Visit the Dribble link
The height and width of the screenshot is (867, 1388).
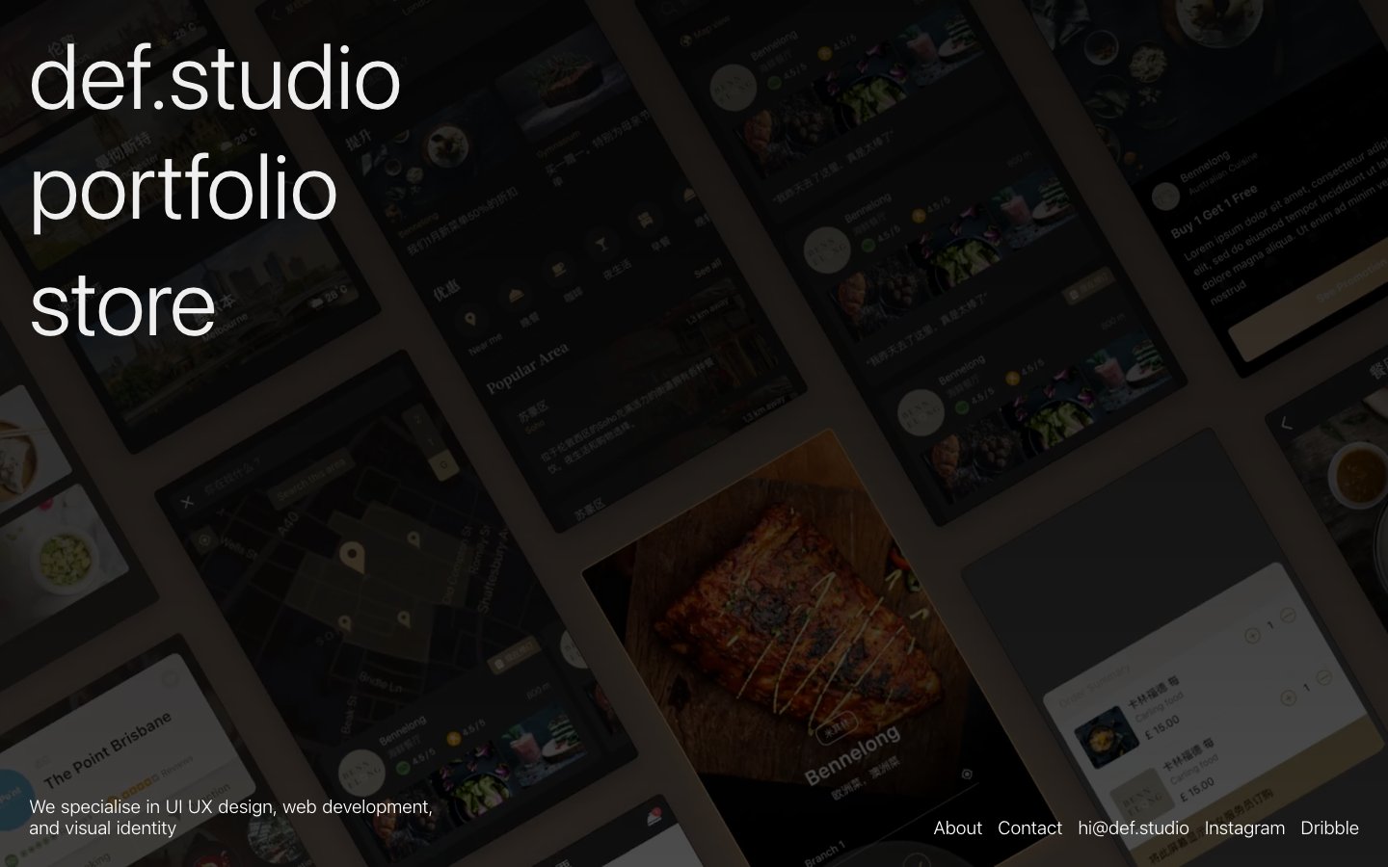click(x=1329, y=828)
